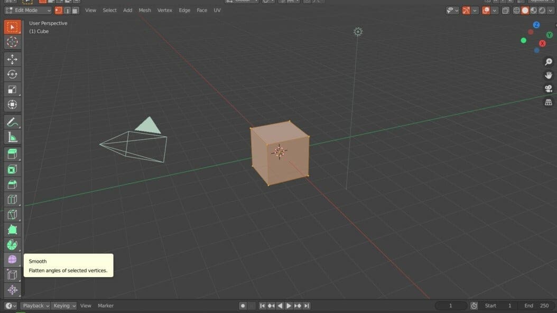Switch to solid shading
The height and width of the screenshot is (313, 557).
coord(525,10)
